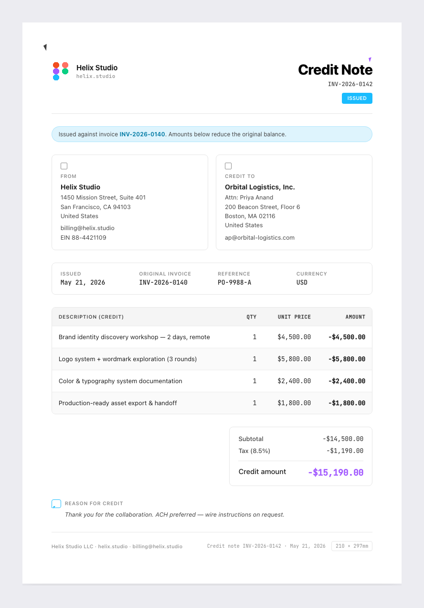Tick the checkbox above the FROM label
This screenshot has height=608, width=424.
[64, 166]
